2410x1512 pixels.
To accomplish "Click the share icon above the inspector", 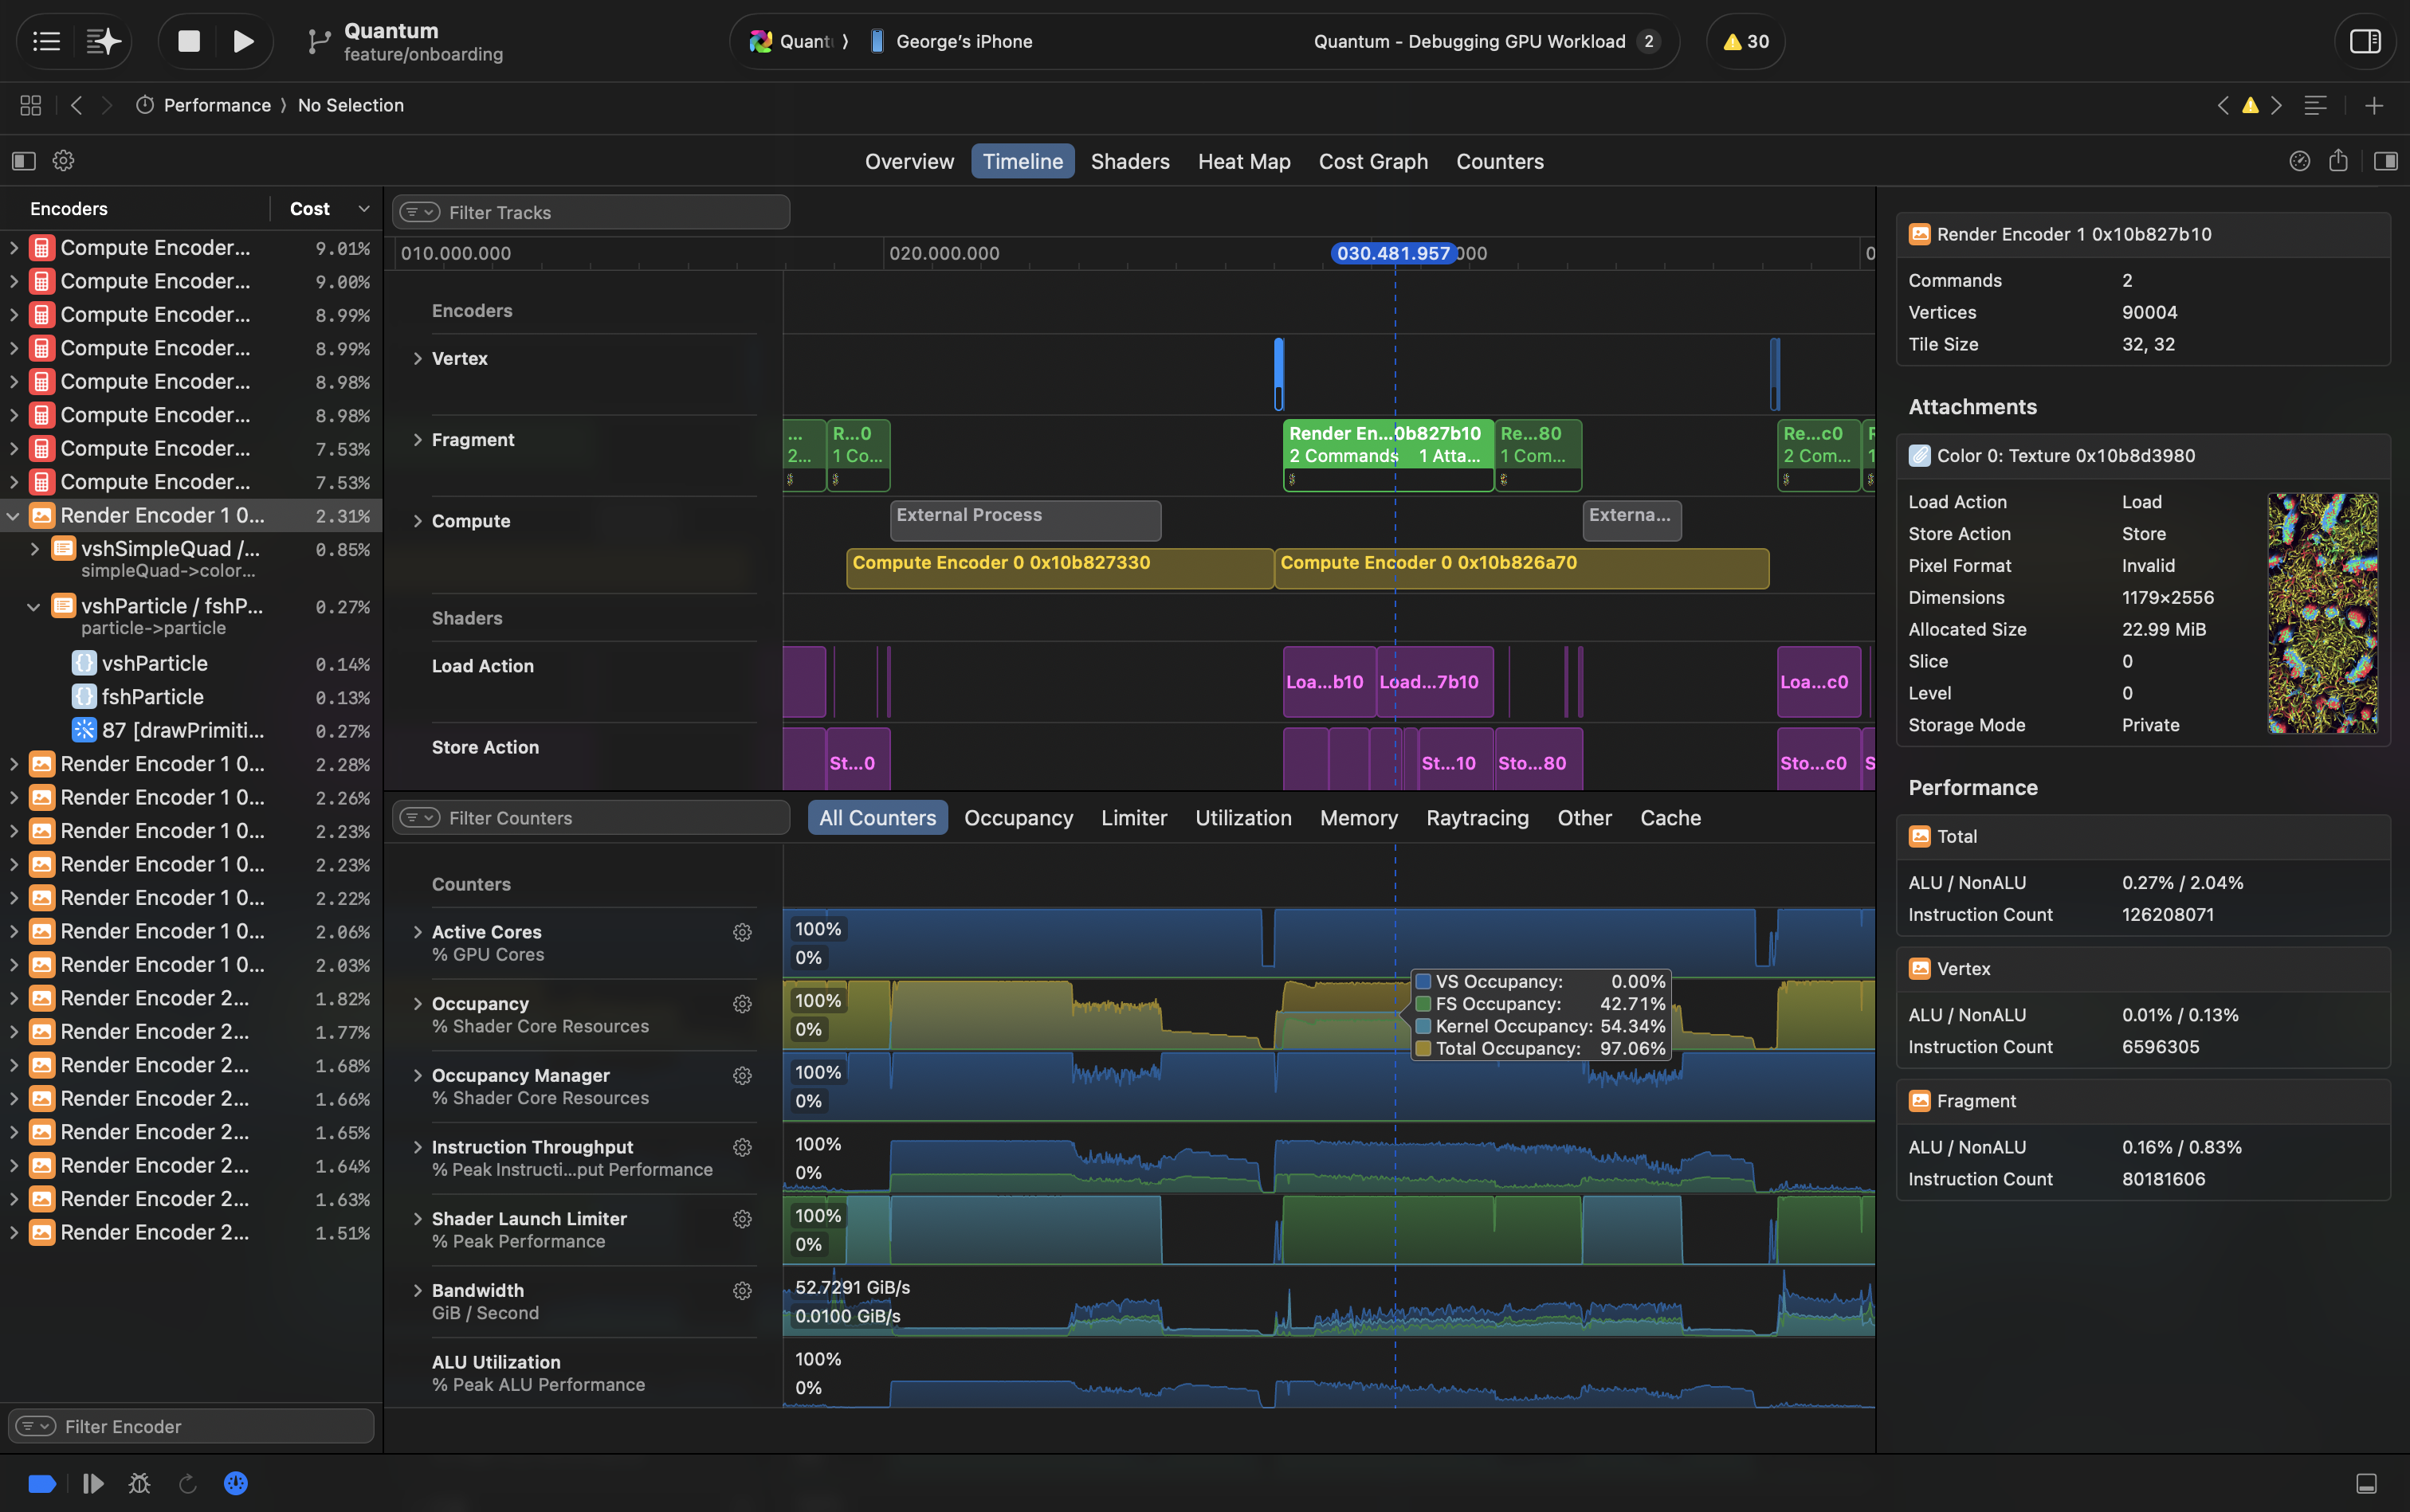I will point(2338,161).
